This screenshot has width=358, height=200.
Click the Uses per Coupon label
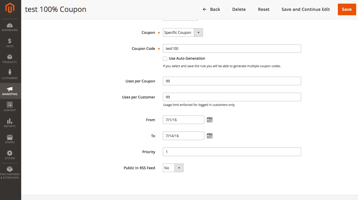(140, 81)
